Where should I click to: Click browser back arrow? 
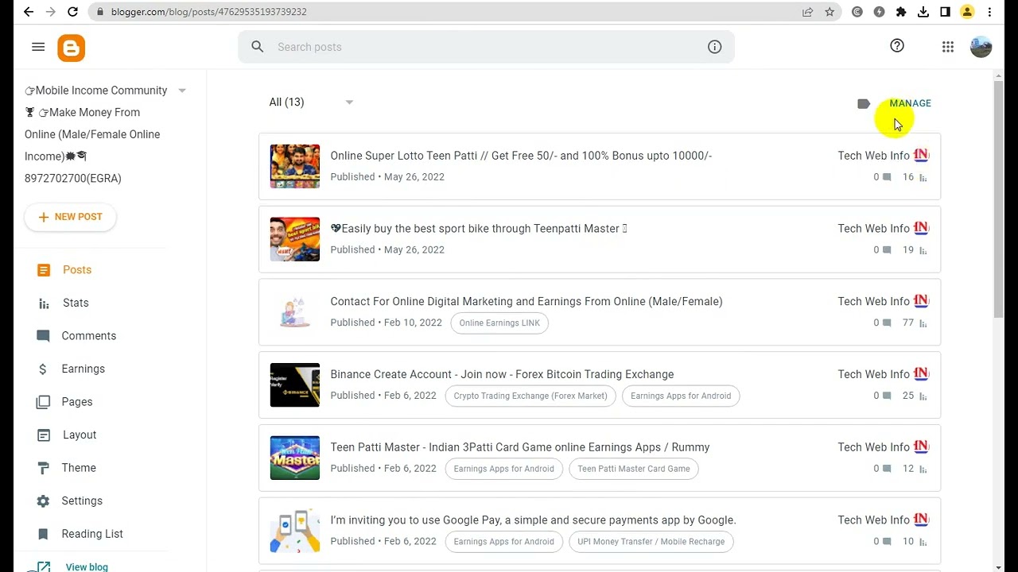click(29, 12)
